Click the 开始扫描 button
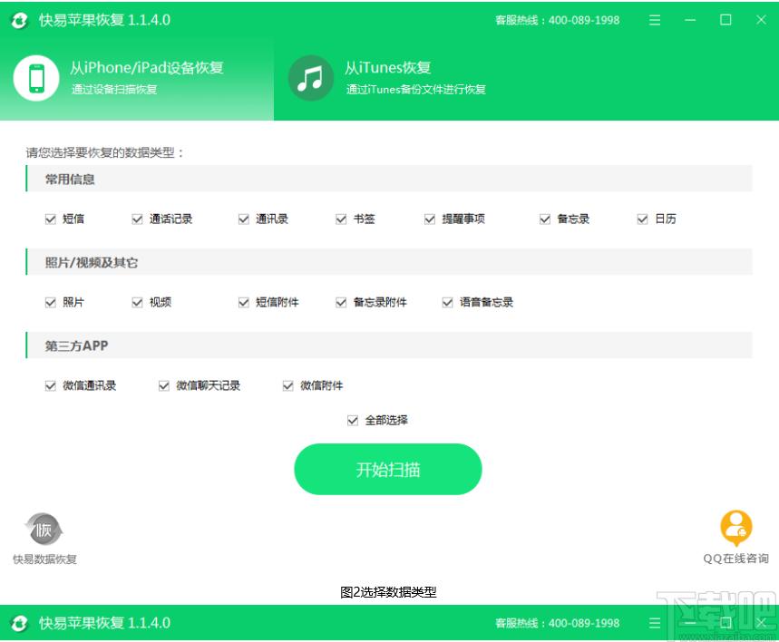This screenshot has height=642, width=779. [388, 469]
